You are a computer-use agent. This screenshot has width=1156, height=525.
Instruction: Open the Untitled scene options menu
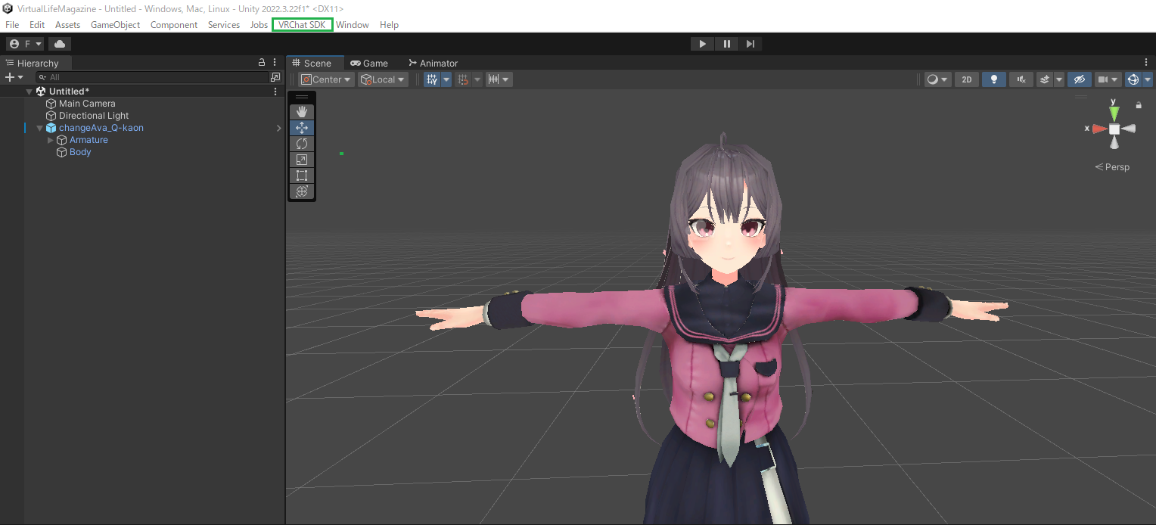(x=275, y=92)
